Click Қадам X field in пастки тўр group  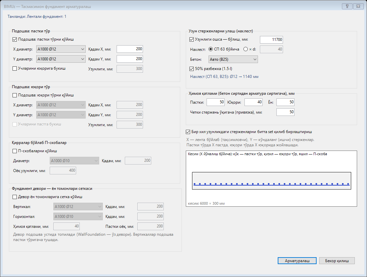pos(130,49)
